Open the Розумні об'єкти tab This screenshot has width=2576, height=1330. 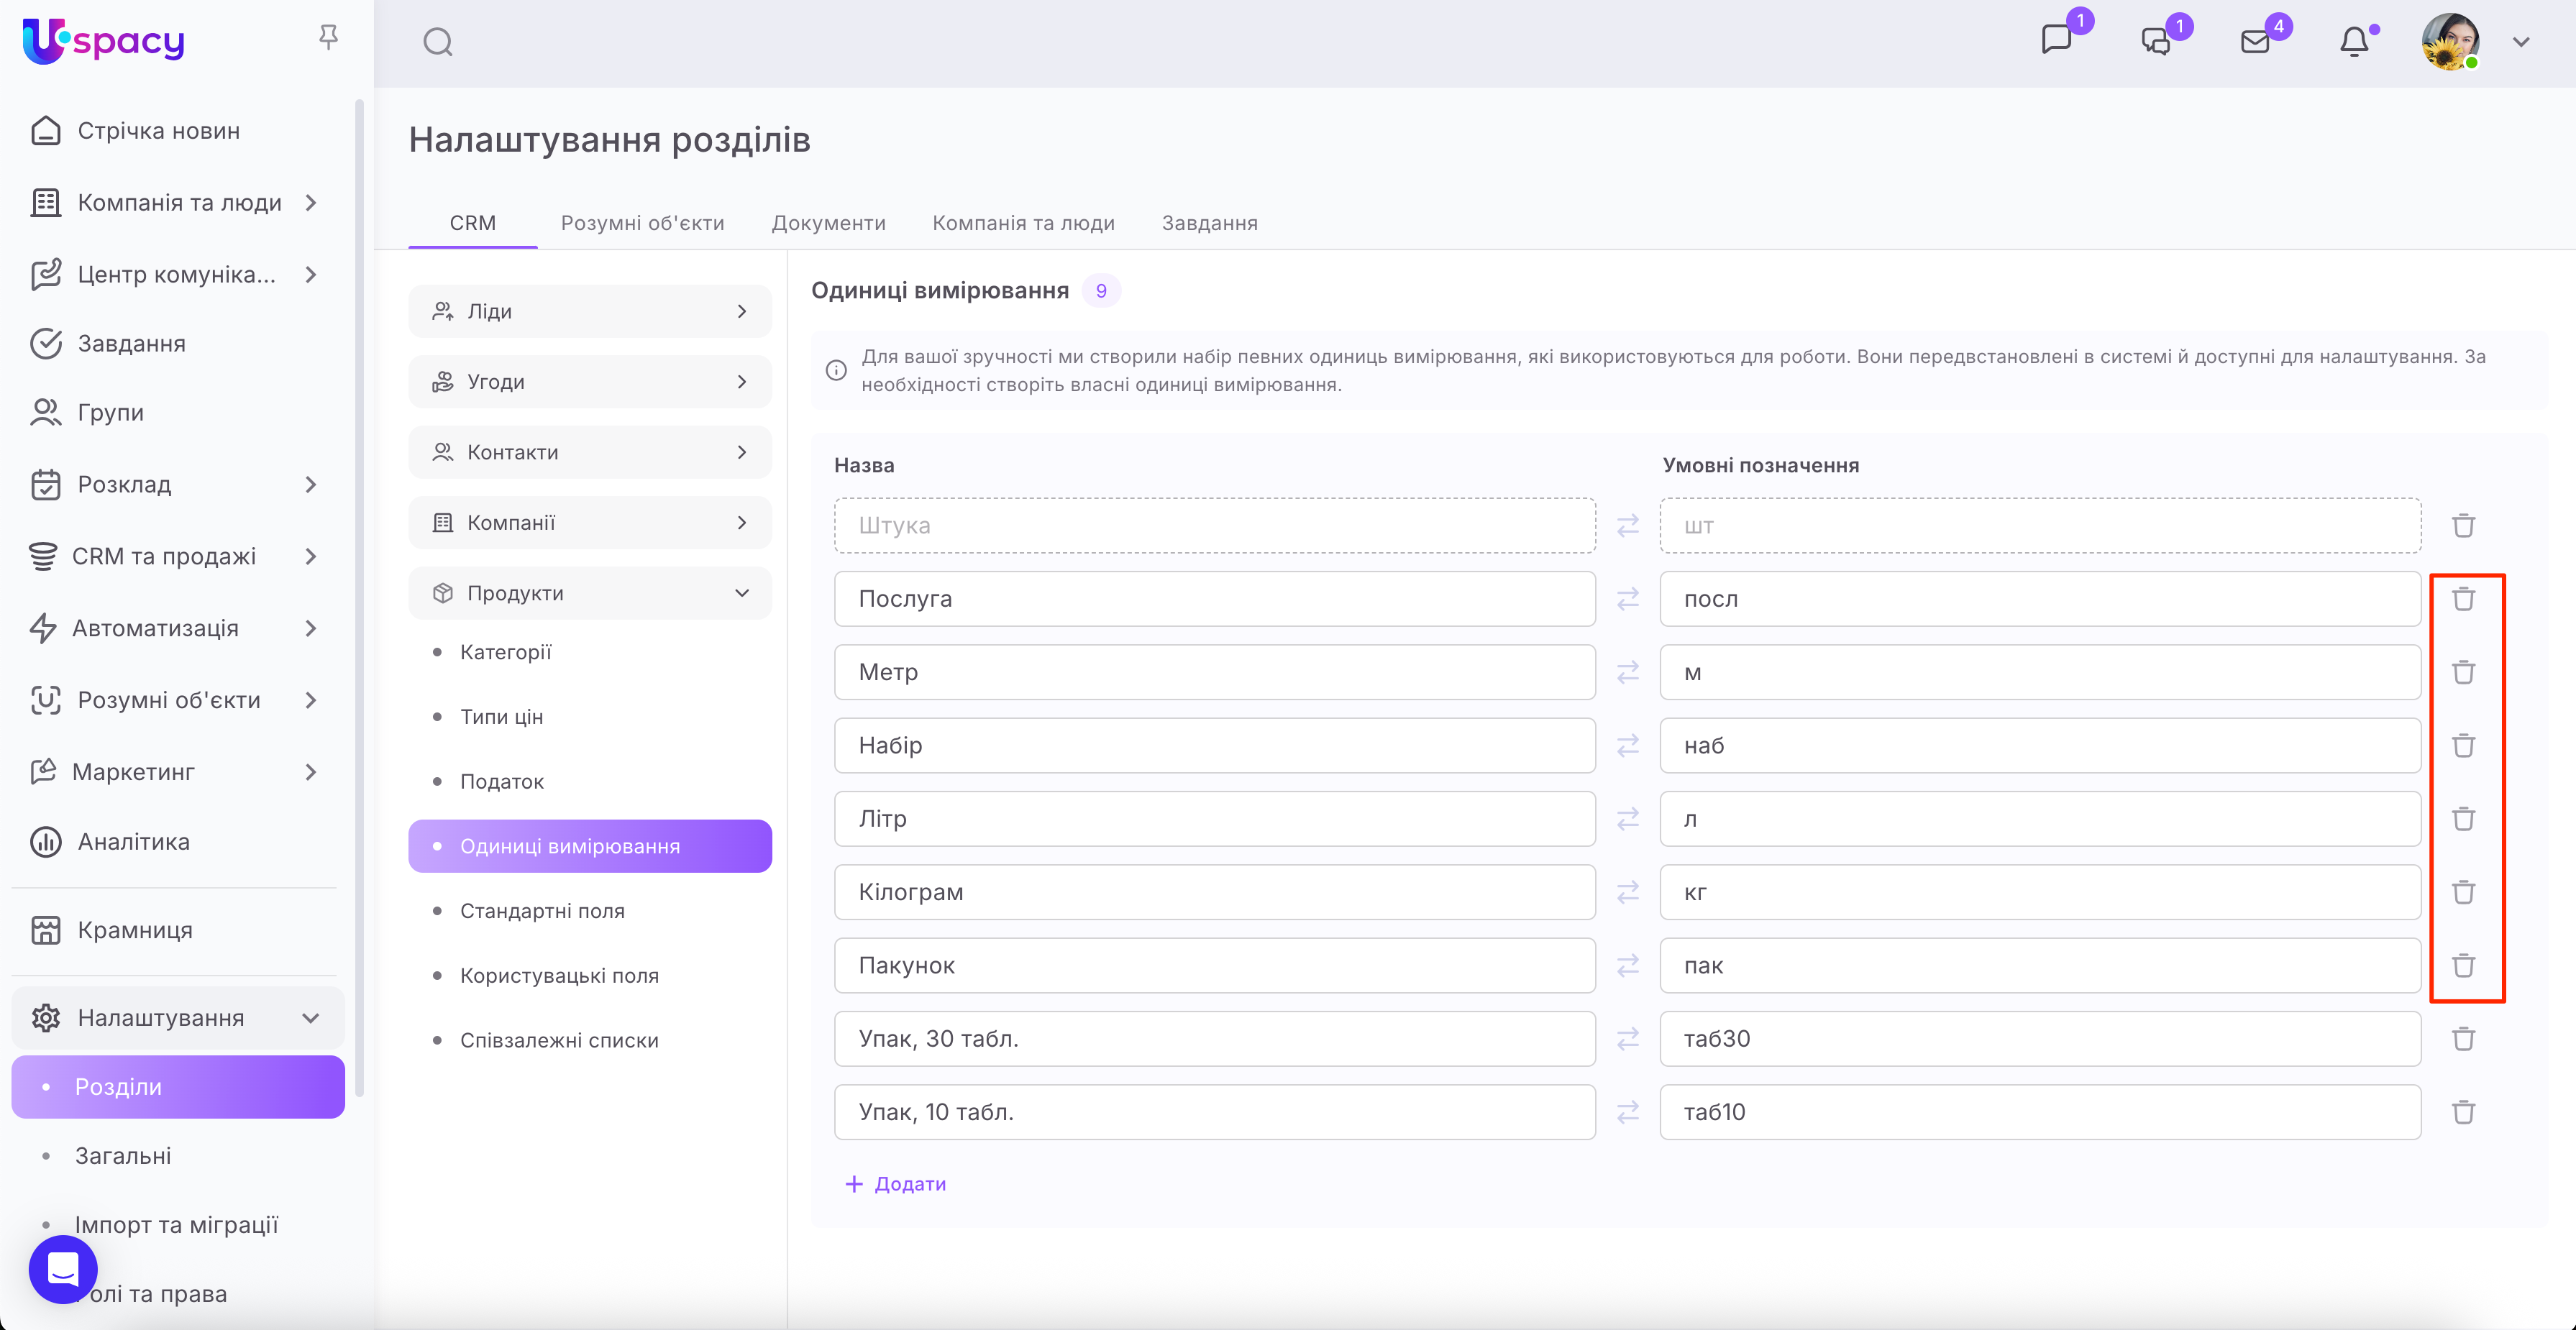tap(642, 223)
